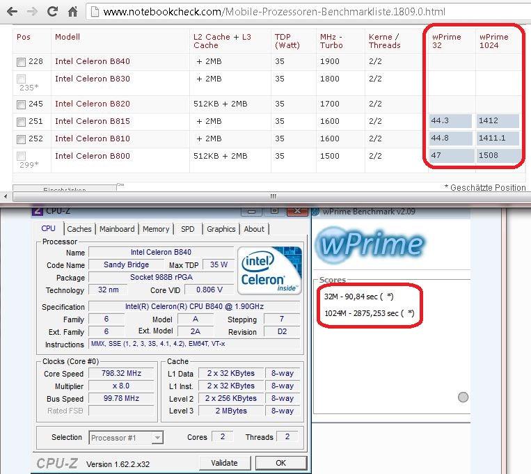Click wPrime logo
The height and width of the screenshot is (474, 531).
[370, 244]
